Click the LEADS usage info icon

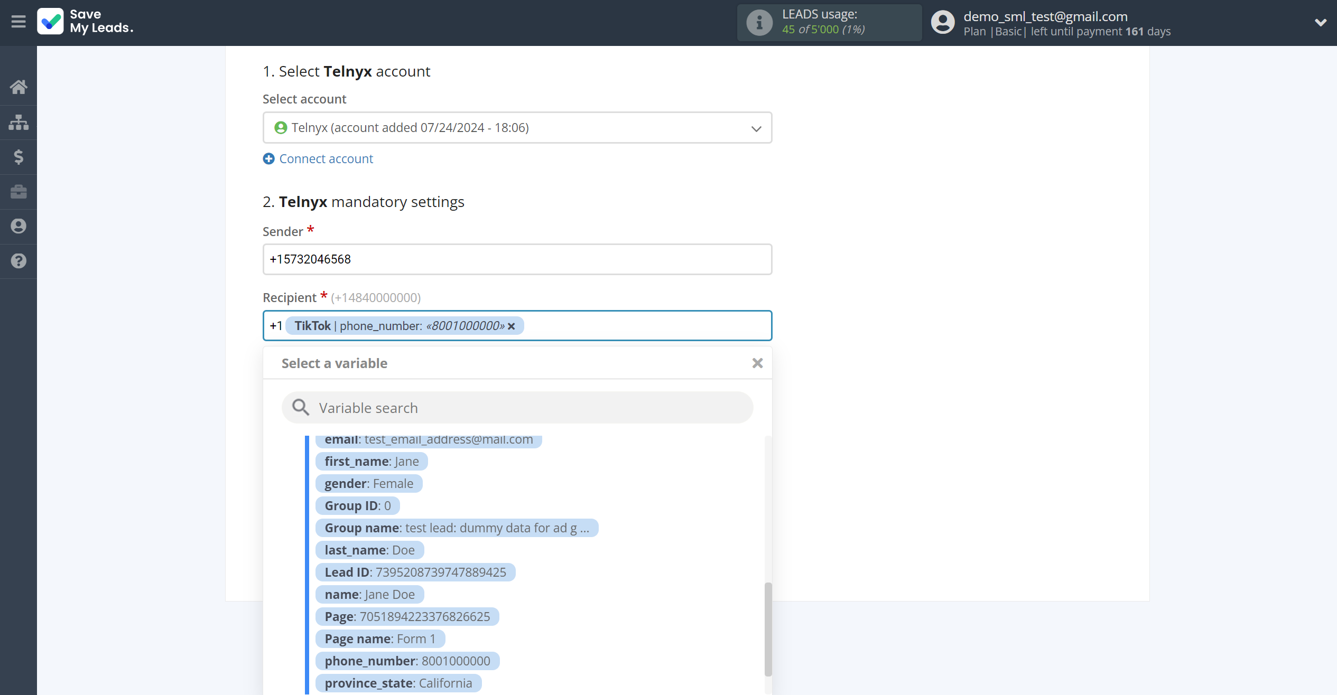tap(759, 23)
